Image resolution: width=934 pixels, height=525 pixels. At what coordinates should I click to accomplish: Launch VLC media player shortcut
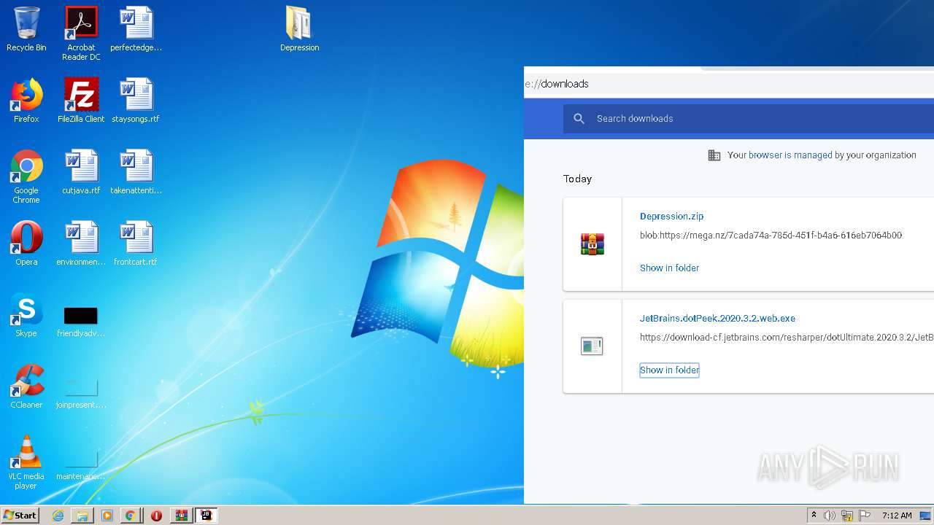pyautogui.click(x=26, y=462)
